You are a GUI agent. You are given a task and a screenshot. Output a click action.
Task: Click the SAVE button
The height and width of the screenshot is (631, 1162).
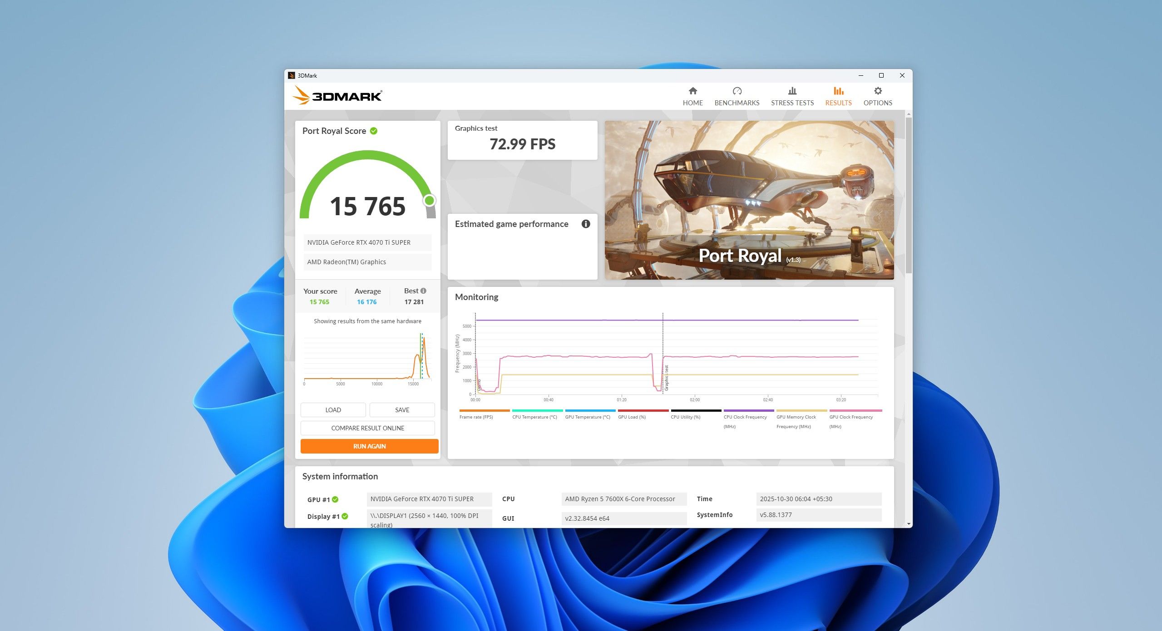[x=402, y=410]
